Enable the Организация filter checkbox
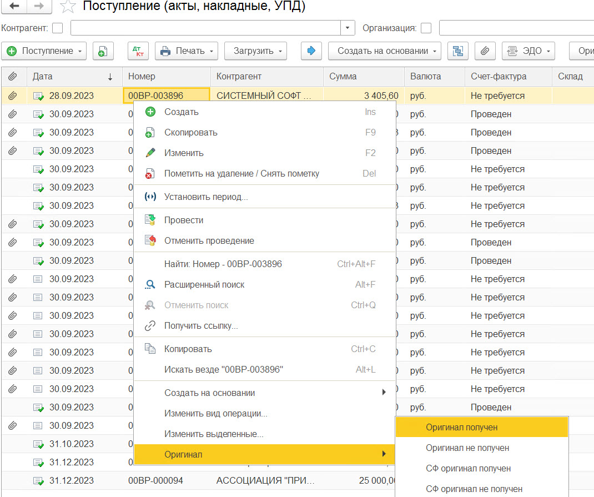The width and height of the screenshot is (594, 497). point(426,28)
